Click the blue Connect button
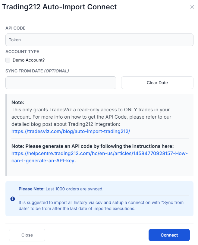This screenshot has width=198, height=245. tap(169, 235)
